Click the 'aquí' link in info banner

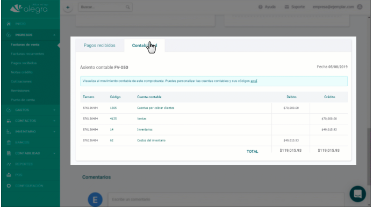tap(254, 81)
